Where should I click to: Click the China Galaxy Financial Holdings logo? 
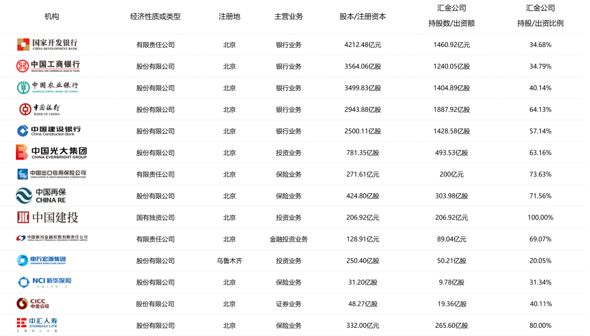click(52, 238)
